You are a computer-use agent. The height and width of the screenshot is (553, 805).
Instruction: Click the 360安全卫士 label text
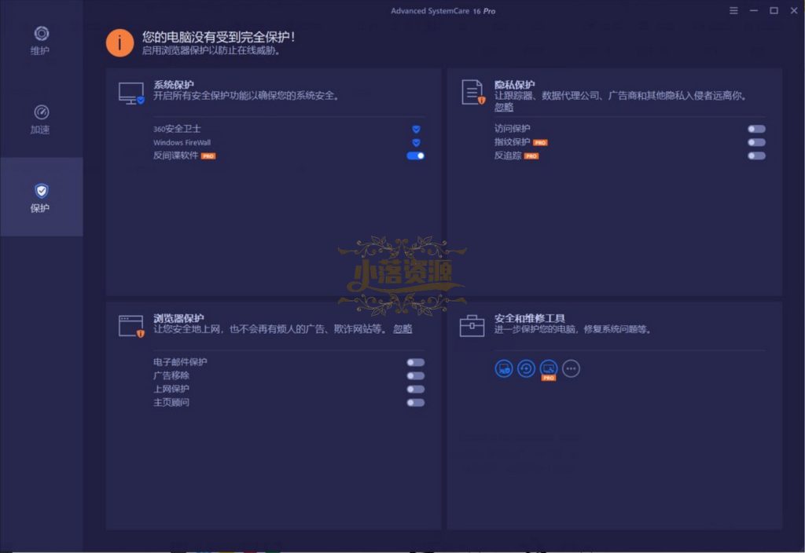177,129
